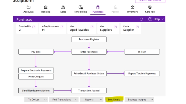Expand the Business Insights dropdown arrow
The width and height of the screenshot is (186, 104).
pyautogui.click(x=152, y=100)
